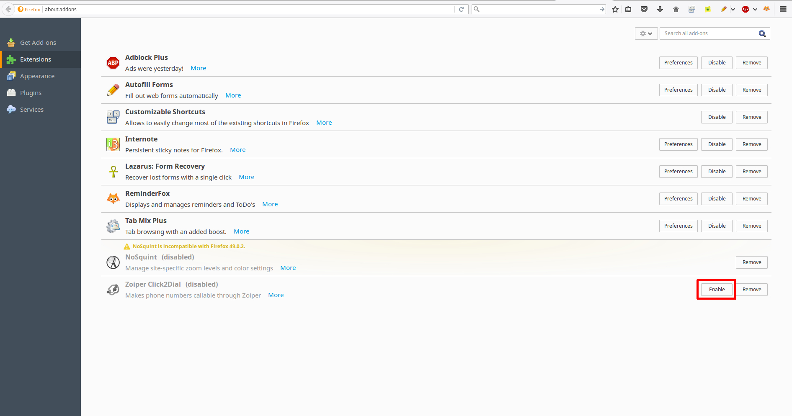Bookmark this page with the star icon
792x416 pixels.
[615, 9]
